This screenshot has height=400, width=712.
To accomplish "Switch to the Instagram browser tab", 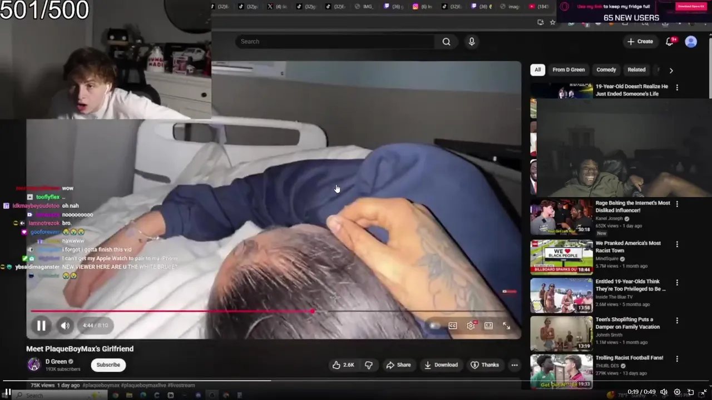I will (423, 7).
